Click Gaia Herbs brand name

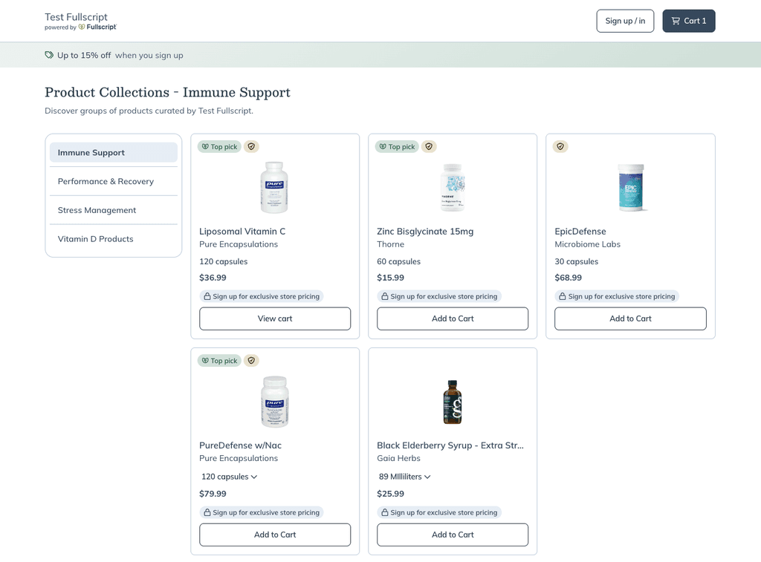click(x=398, y=458)
